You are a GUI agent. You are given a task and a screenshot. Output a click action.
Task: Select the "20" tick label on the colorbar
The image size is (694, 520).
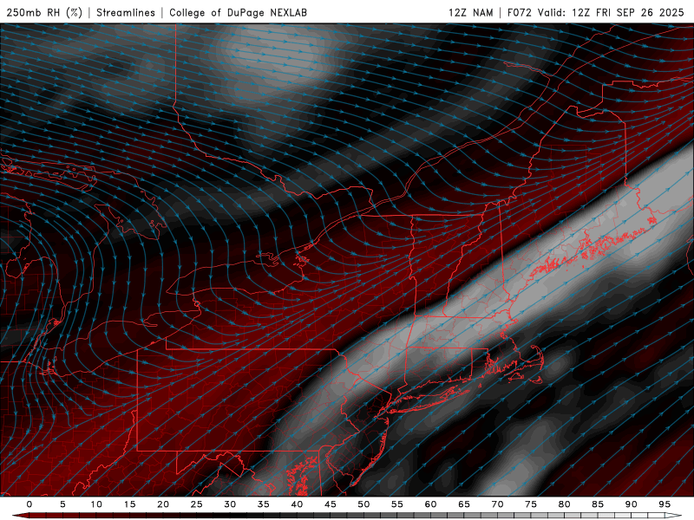tap(163, 504)
